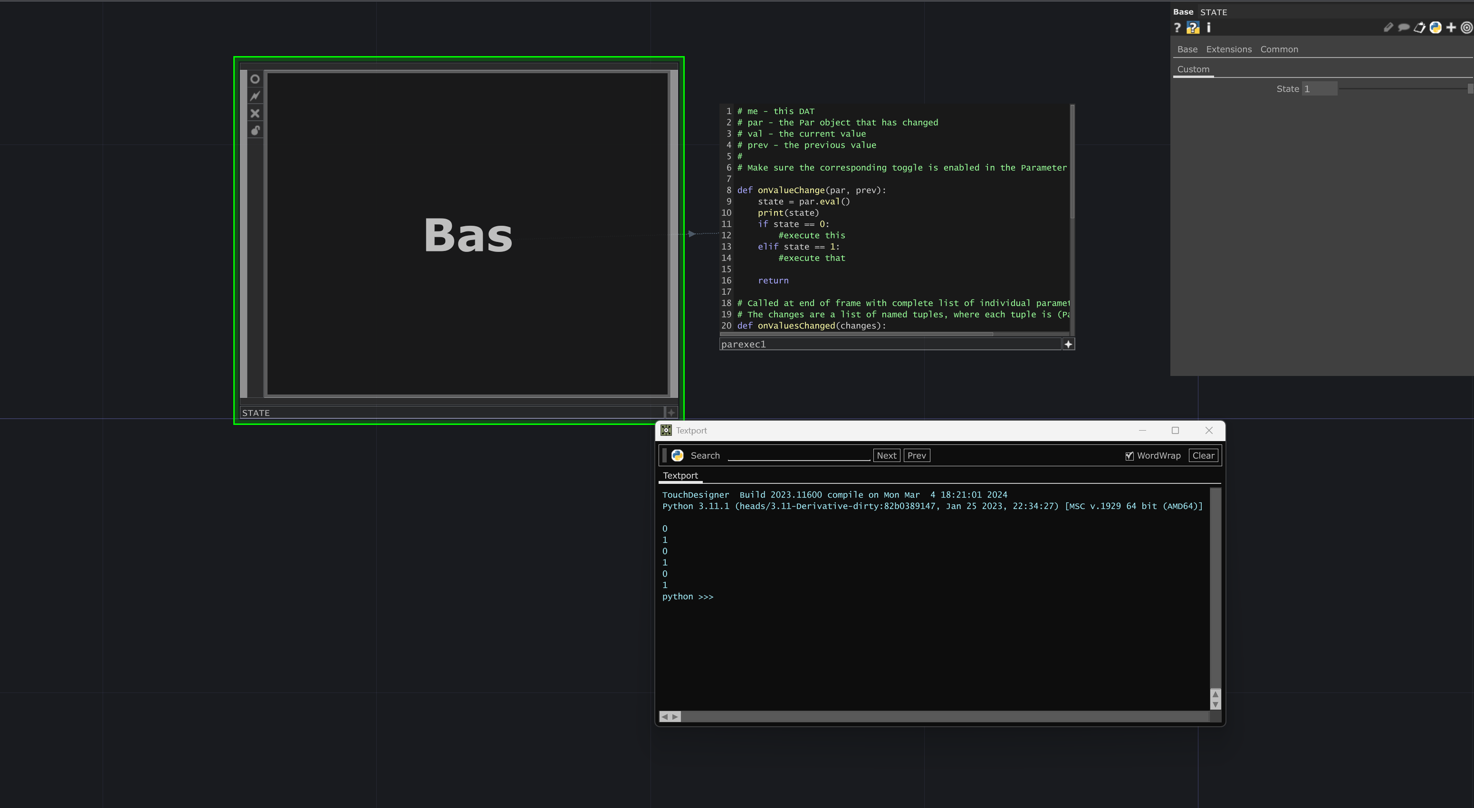Click the State parameter slider track
Viewport: 1474px width, 808px height.
tap(1402, 89)
